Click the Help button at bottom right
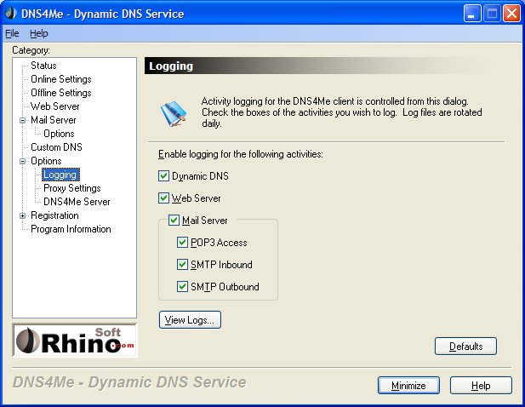The image size is (525, 407). pyautogui.click(x=481, y=385)
